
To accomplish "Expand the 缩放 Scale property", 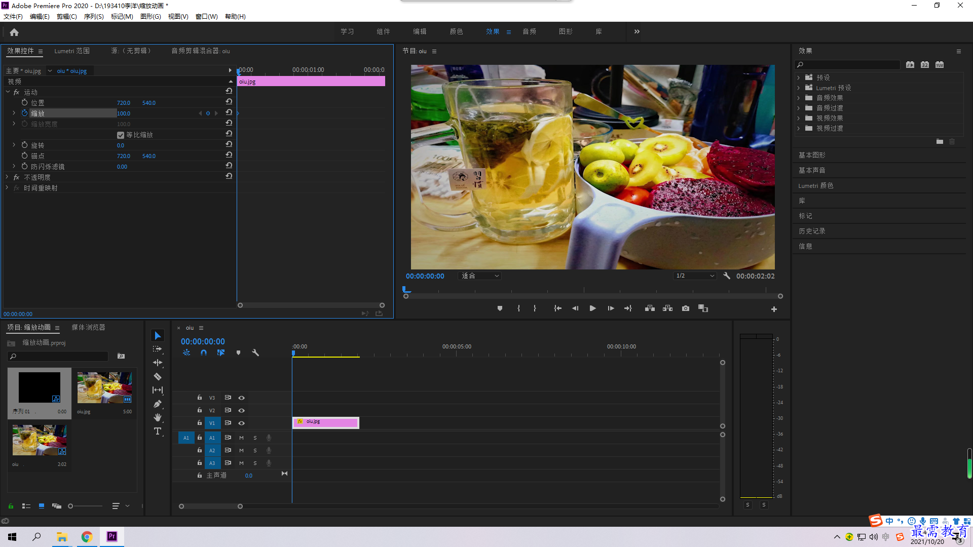I will click(x=14, y=113).
